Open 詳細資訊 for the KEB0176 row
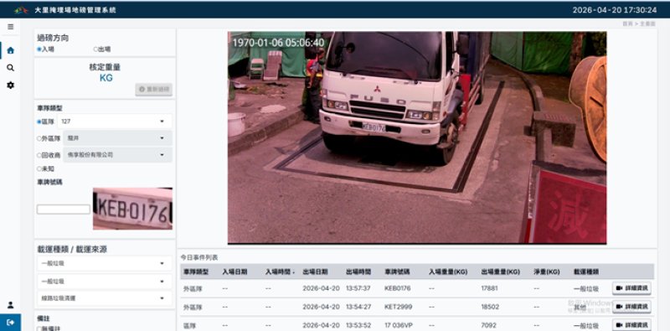670x331 pixels. [x=631, y=288]
